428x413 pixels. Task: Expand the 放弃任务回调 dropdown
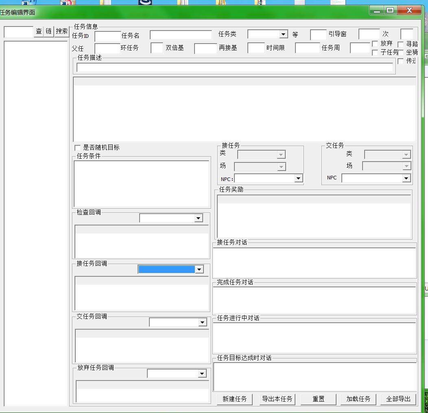coord(202,374)
